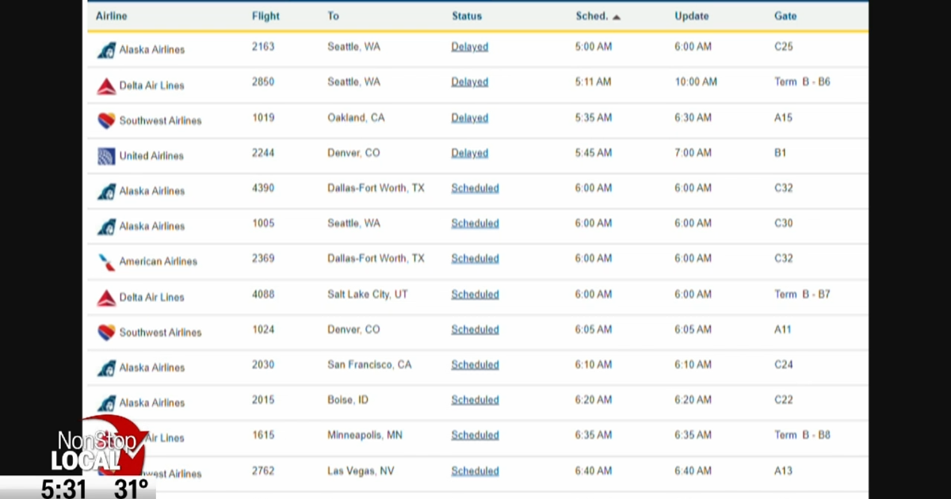
Task: Click Delta Air Lines logo for flight 2850
Action: tap(106, 86)
